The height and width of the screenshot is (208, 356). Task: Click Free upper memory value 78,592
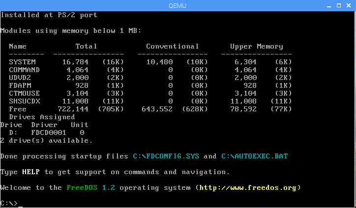click(x=243, y=109)
